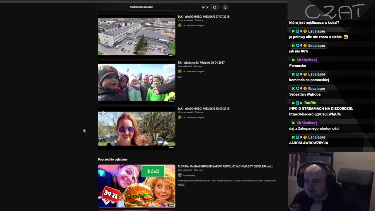Image resolution: width=375 pixels, height=211 pixels.
Task: Open title "EŁK - WIADOMOŚCI MIEJSKIE 27 07 2018"
Action: [204, 17]
